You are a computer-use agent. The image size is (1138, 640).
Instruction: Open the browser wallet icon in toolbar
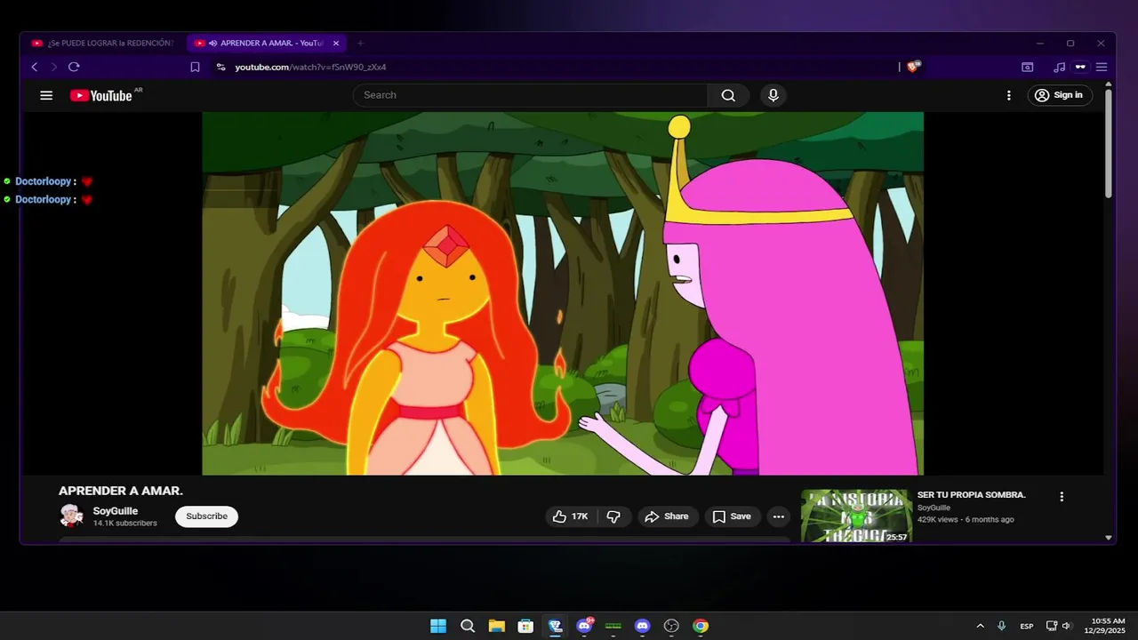(1028, 67)
